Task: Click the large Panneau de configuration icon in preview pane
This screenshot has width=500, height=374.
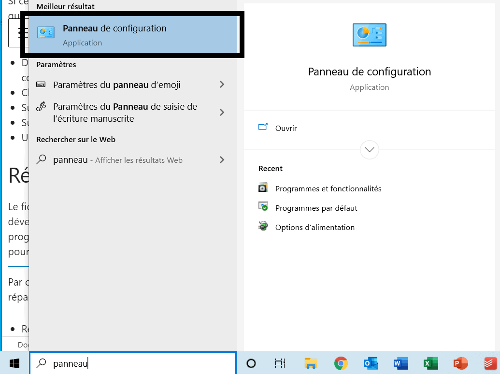Action: click(x=369, y=35)
